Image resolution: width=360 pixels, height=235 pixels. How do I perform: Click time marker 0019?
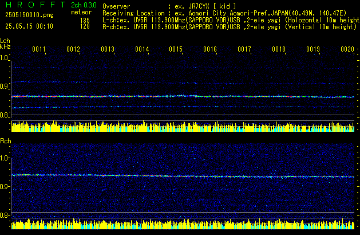click(313, 49)
